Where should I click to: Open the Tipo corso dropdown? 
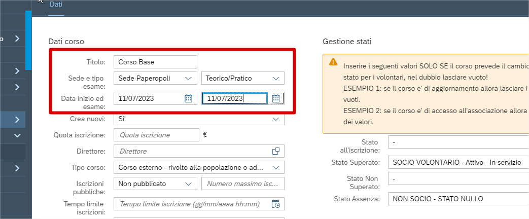coord(276,167)
